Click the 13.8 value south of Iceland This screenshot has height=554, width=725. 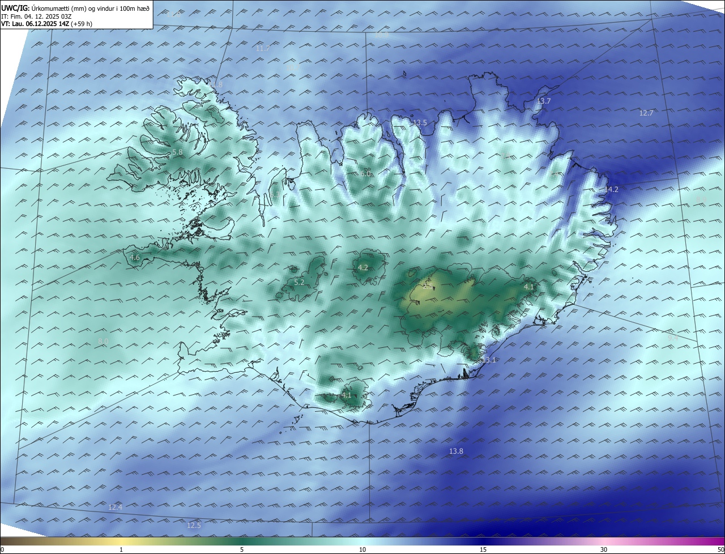(456, 451)
